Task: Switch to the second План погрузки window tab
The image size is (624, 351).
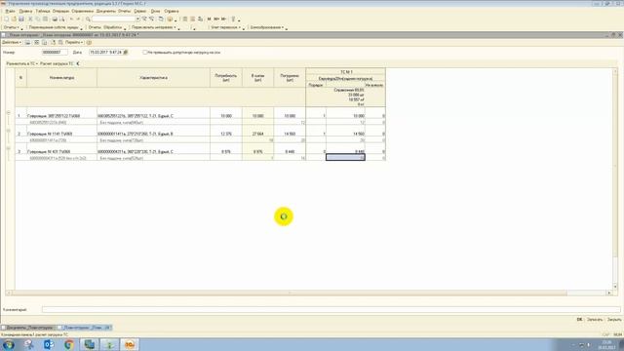Action: tap(85, 328)
